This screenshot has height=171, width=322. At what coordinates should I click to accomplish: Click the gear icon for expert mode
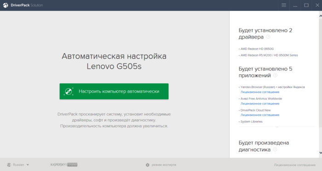pos(148,165)
